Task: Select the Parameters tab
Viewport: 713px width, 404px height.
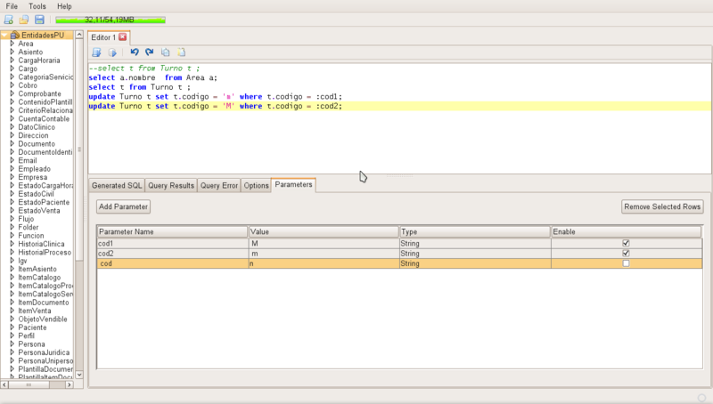Action: click(x=293, y=185)
